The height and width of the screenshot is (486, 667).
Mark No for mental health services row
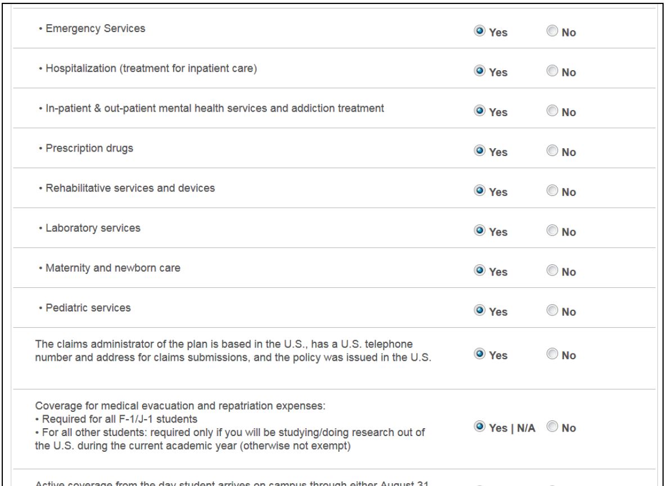pos(552,111)
